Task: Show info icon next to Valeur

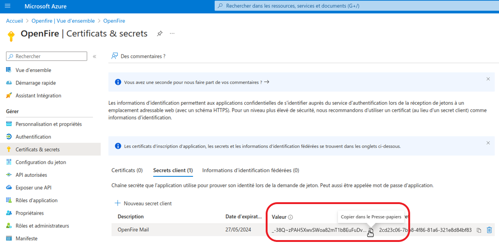Action: pos(290,217)
